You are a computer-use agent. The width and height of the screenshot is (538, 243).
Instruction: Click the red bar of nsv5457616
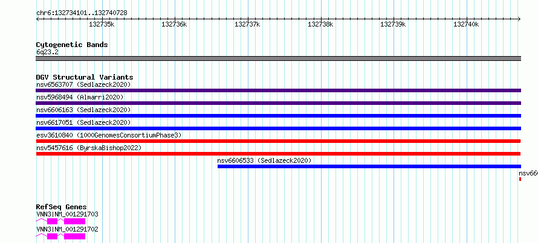(x=279, y=154)
